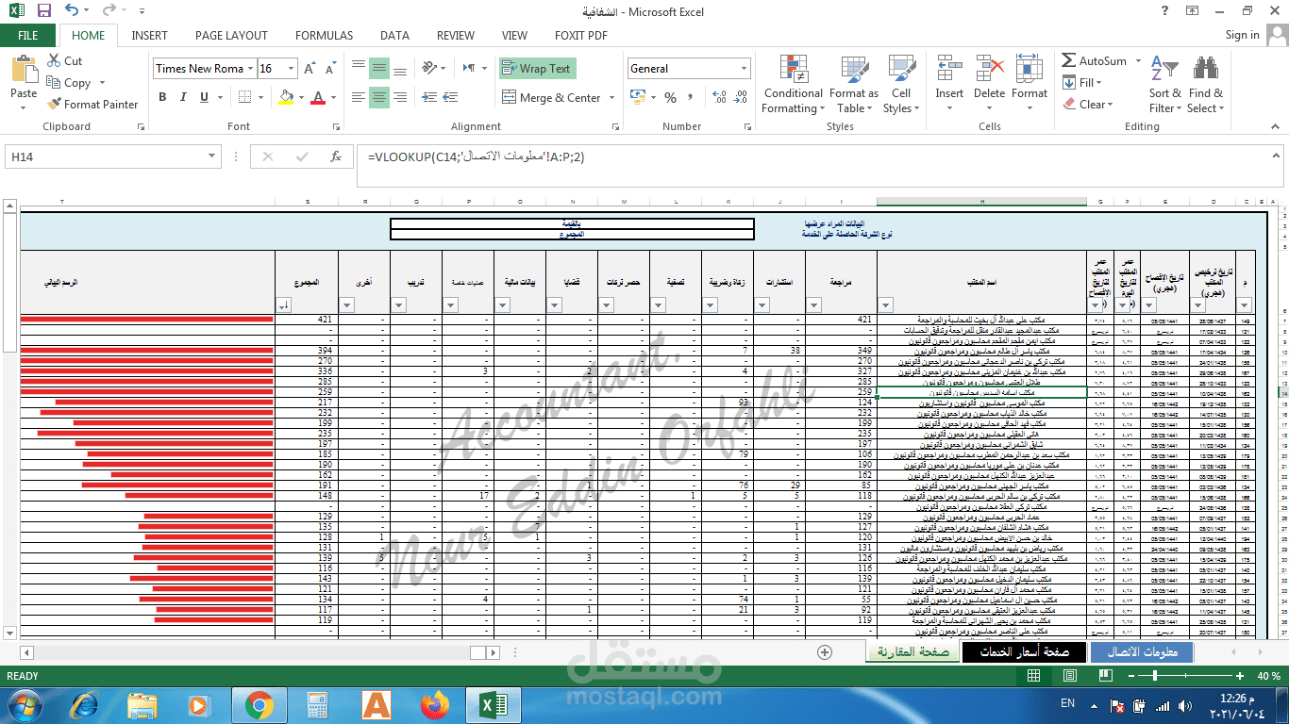Open the General number format dropdown
The height and width of the screenshot is (724, 1289).
745,69
